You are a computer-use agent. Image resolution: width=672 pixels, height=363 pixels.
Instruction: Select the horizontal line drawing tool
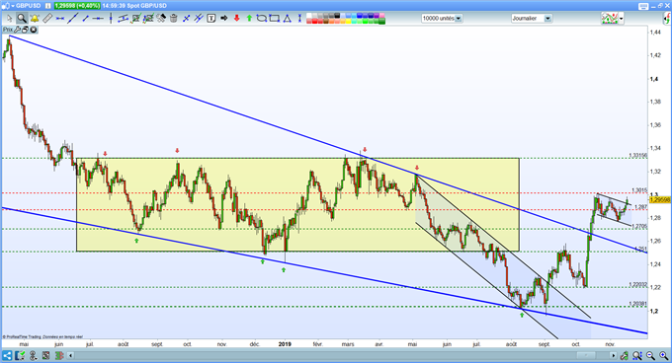pos(60,19)
